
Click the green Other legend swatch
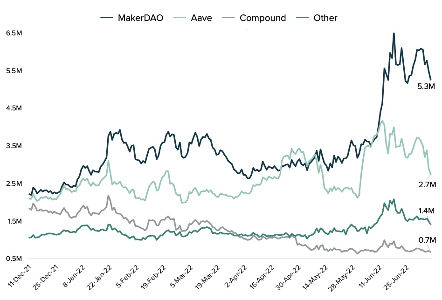click(303, 18)
